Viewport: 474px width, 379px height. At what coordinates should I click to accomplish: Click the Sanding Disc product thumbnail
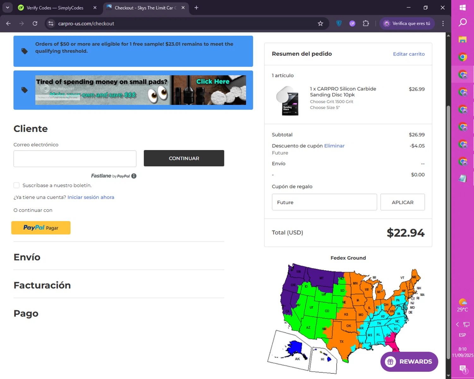pos(288,101)
